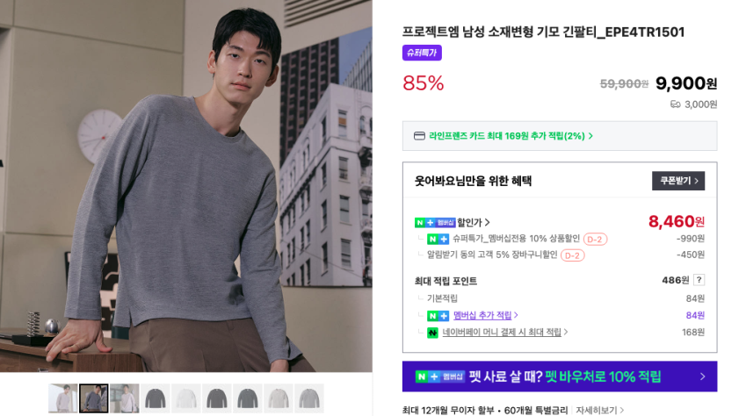Click the N+ 멤버십 할인가 badge
Viewport: 746px width, 416px height.
435,223
